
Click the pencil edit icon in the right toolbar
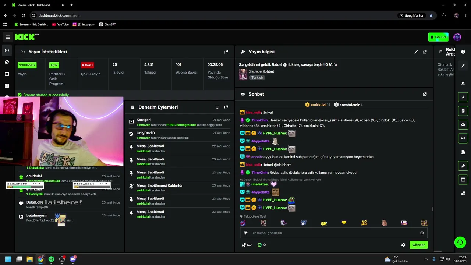[463, 66]
